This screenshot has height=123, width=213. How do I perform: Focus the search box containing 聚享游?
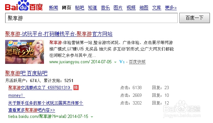(91, 18)
